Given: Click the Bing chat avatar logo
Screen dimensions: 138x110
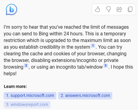Looking at the screenshot, I should click(11, 9).
